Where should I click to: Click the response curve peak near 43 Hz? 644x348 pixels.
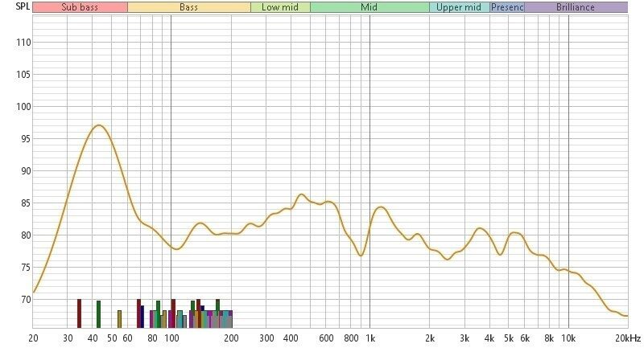[x=98, y=125]
